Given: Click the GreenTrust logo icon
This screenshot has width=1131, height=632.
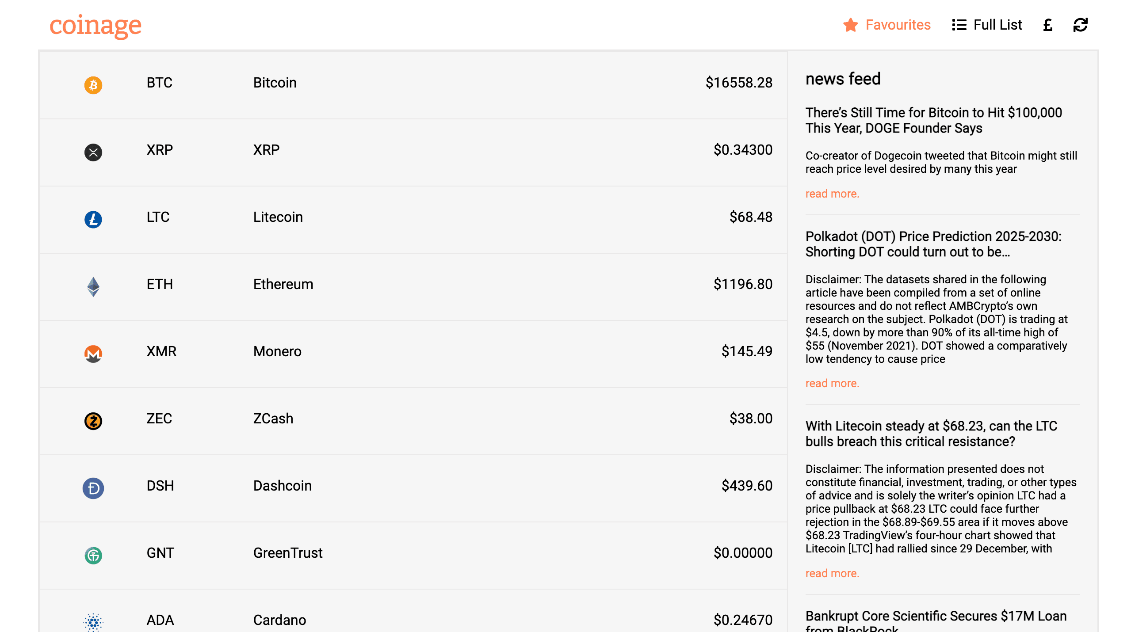Looking at the screenshot, I should pyautogui.click(x=93, y=555).
